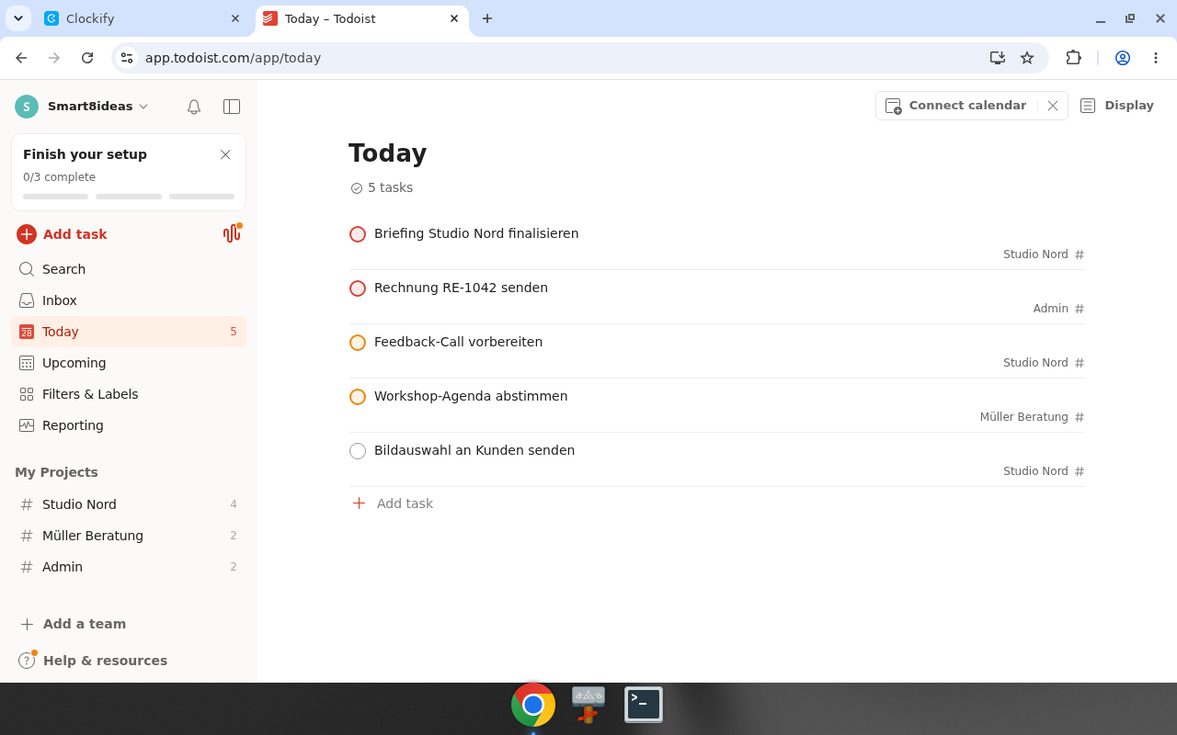Screen dimensions: 1177x735
Task: Open the Reporting view
Action: (129, 425)
